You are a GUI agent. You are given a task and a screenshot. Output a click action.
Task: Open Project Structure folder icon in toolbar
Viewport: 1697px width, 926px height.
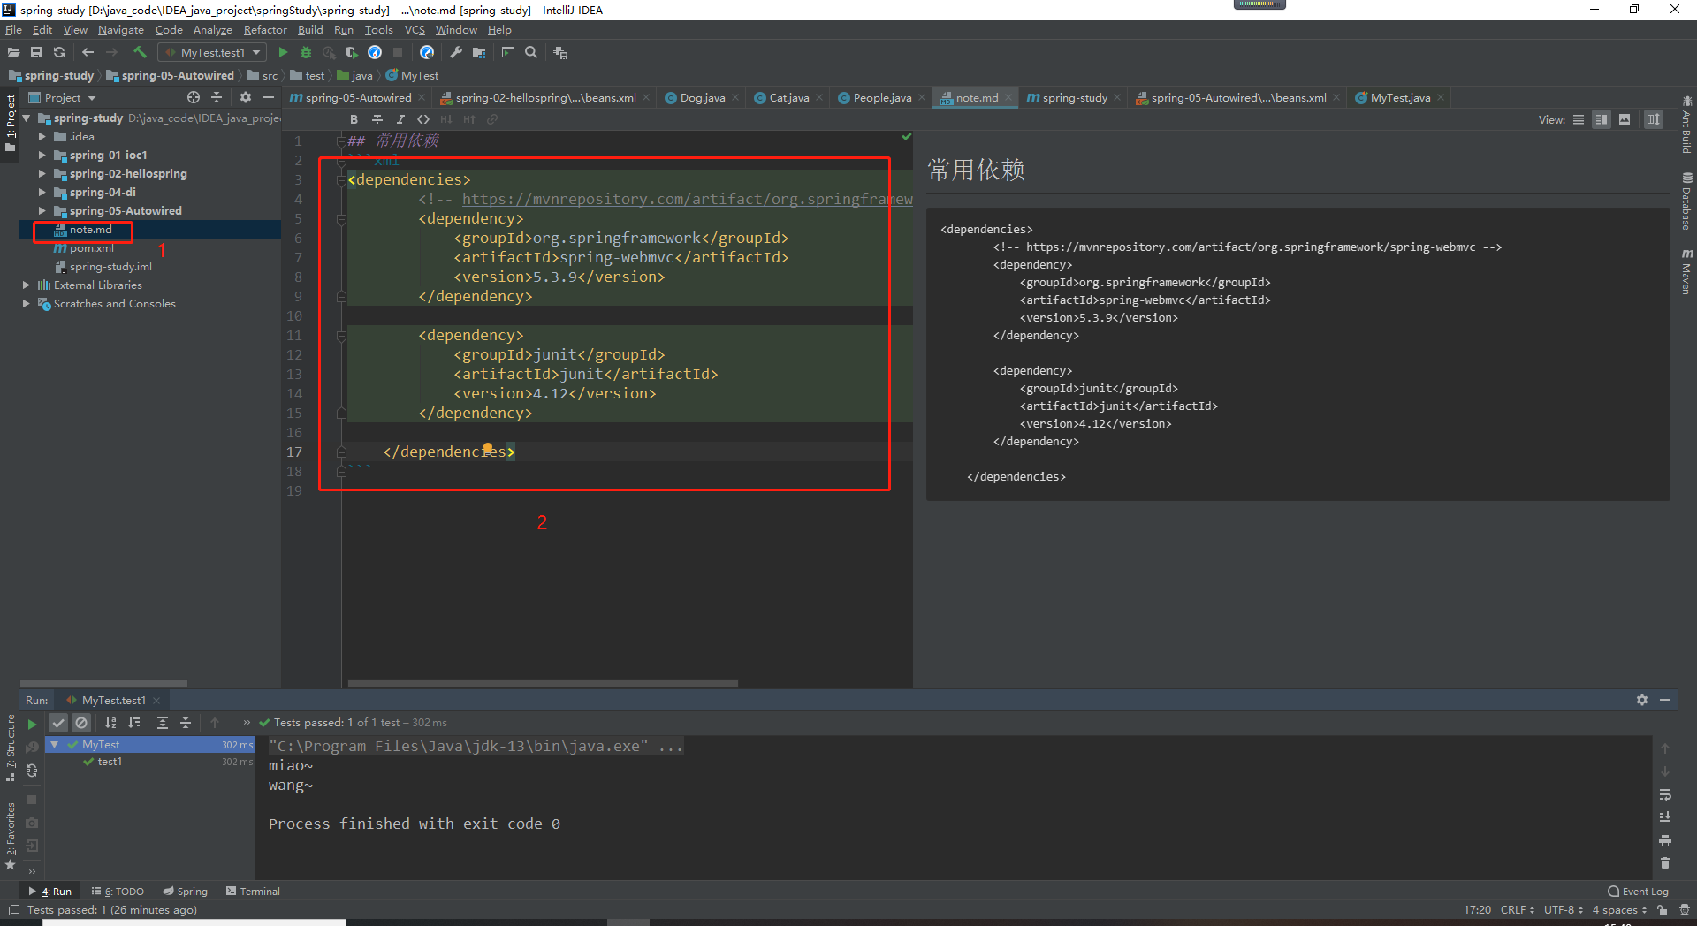pos(479,52)
